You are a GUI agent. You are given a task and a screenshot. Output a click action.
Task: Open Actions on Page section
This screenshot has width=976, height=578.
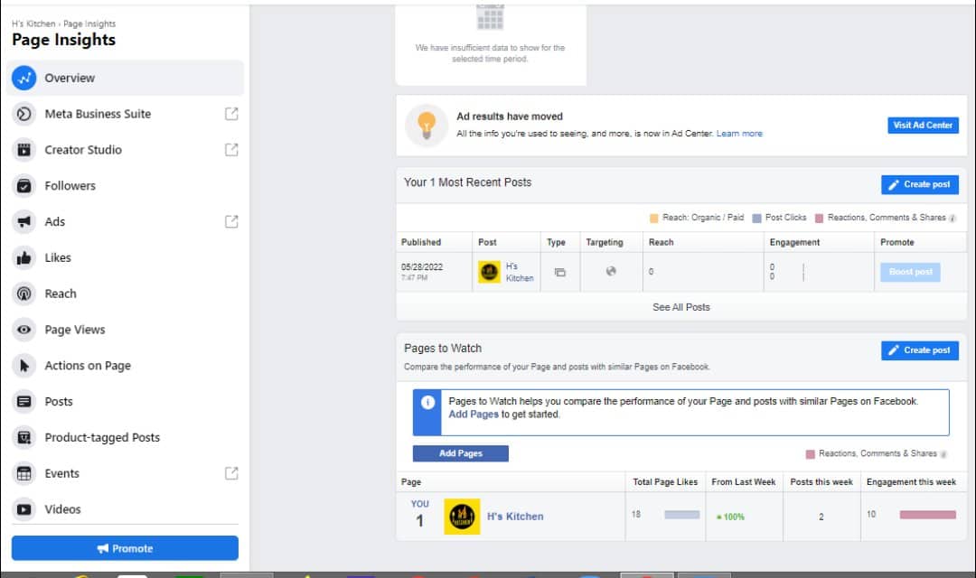pos(125,366)
